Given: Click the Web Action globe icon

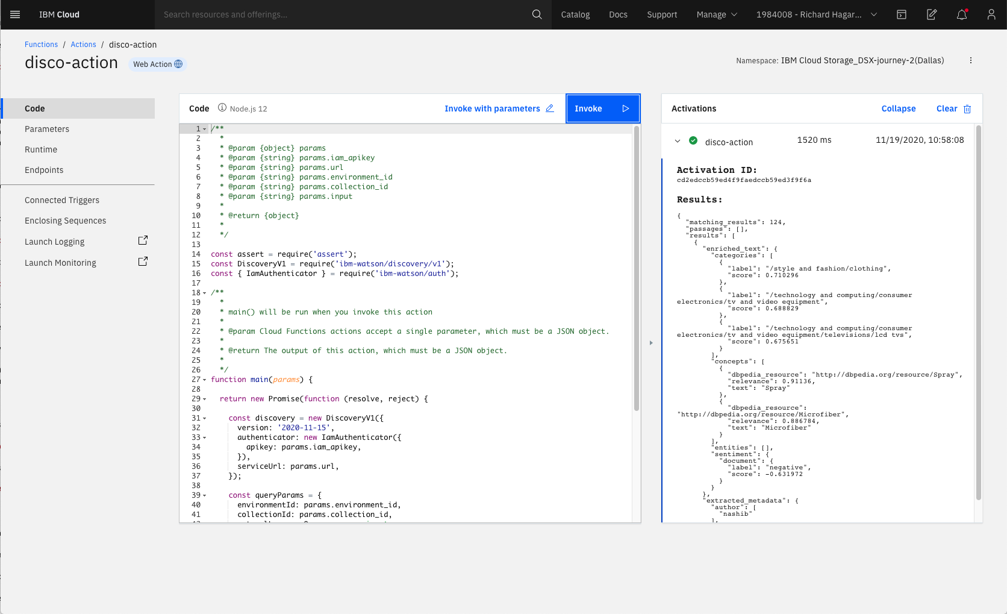Looking at the screenshot, I should coord(178,64).
